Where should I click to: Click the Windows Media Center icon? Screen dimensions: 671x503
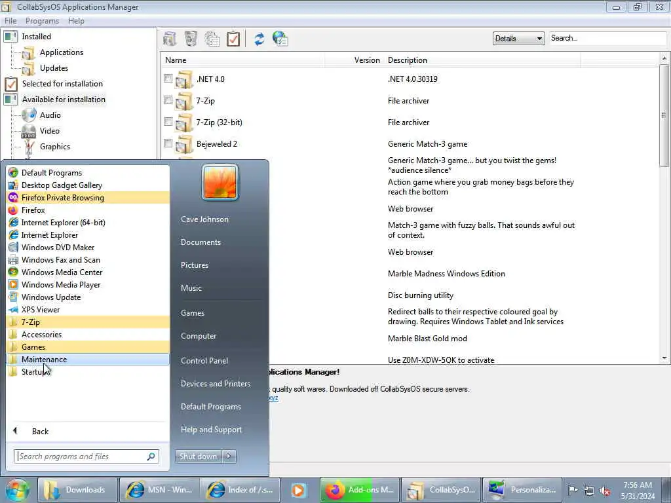[x=13, y=272]
